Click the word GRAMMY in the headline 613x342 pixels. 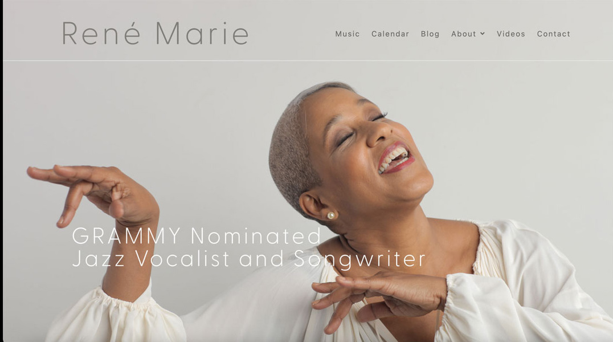[126, 235]
